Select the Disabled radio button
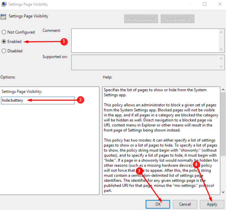 pos(4,51)
